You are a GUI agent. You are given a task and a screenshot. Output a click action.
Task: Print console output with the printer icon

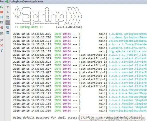(x=8, y=27)
